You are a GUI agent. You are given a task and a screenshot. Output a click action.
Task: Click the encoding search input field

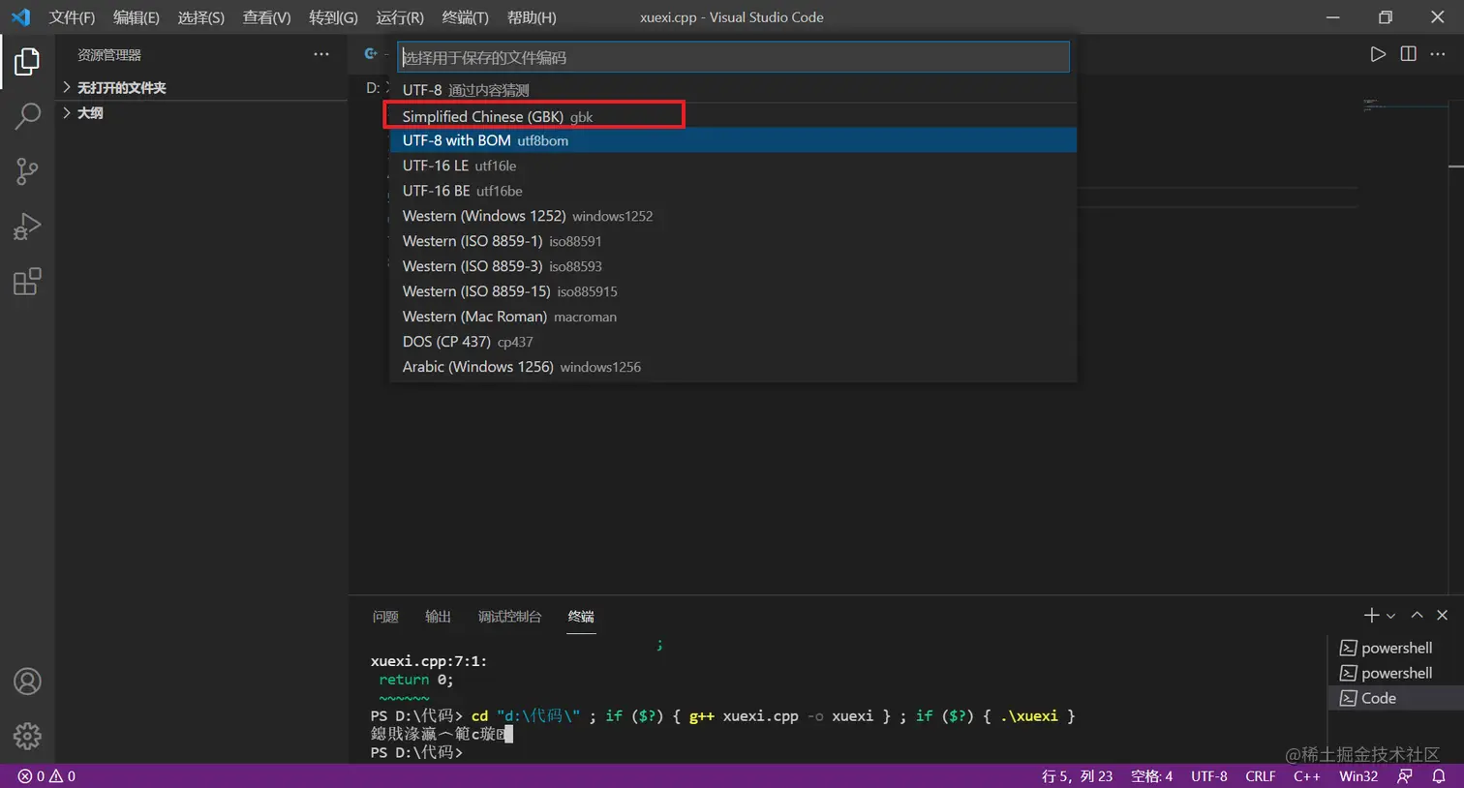tap(733, 56)
